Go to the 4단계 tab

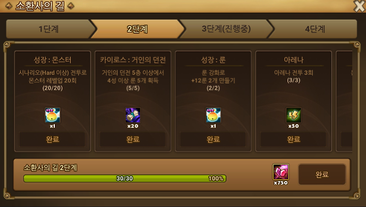(x=315, y=29)
